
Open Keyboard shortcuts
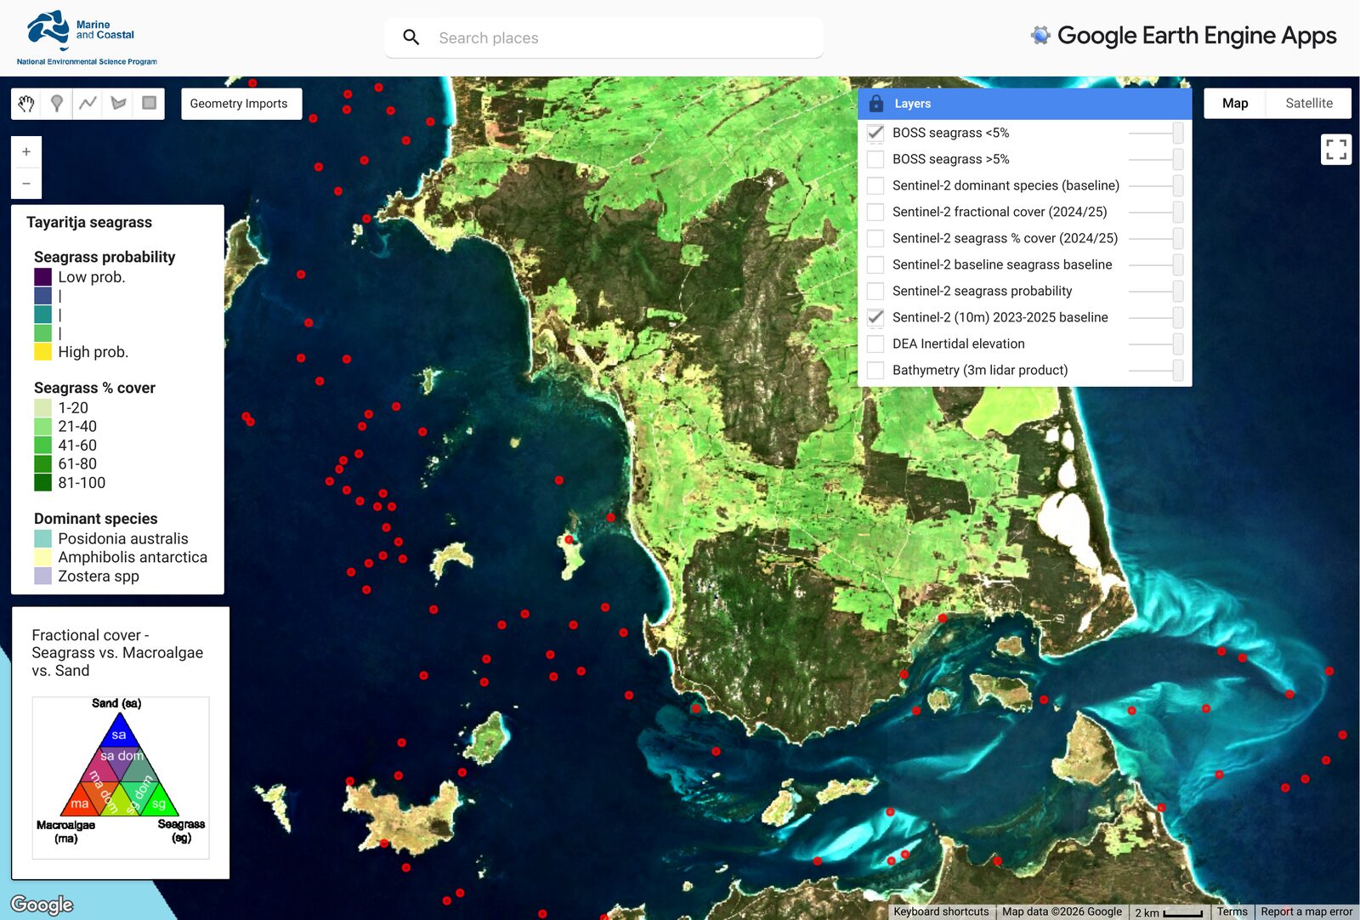coord(941,911)
